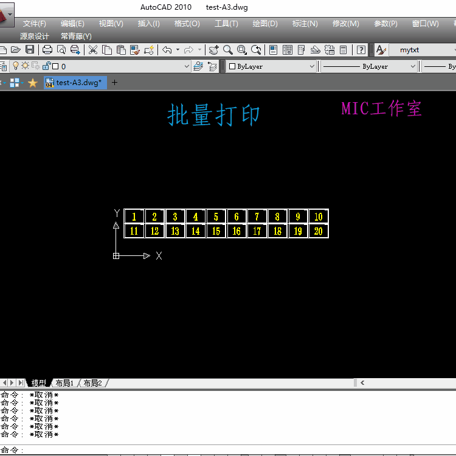Switch to the 布局2 layout tab
This screenshot has height=456, width=456.
(92, 383)
